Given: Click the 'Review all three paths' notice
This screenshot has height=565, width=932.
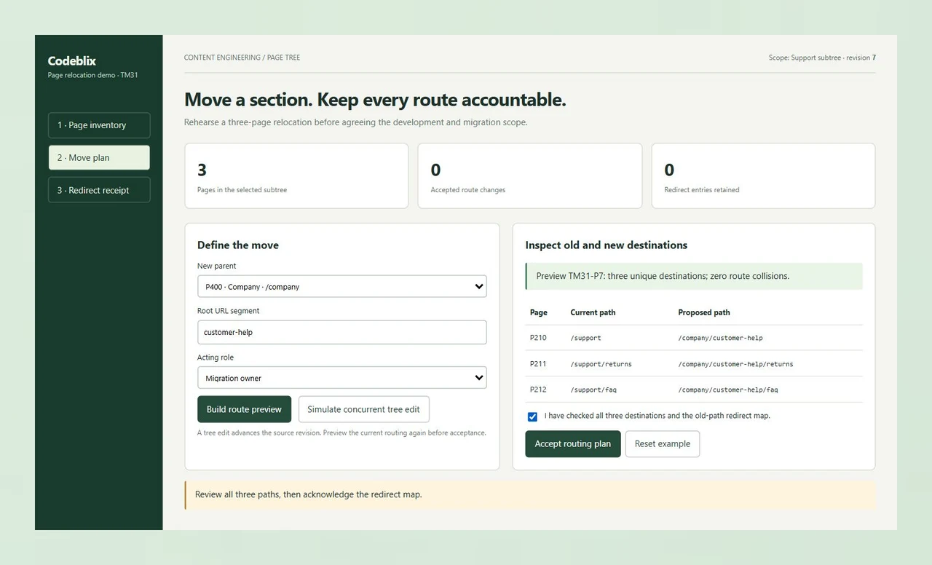Looking at the screenshot, I should pyautogui.click(x=530, y=495).
